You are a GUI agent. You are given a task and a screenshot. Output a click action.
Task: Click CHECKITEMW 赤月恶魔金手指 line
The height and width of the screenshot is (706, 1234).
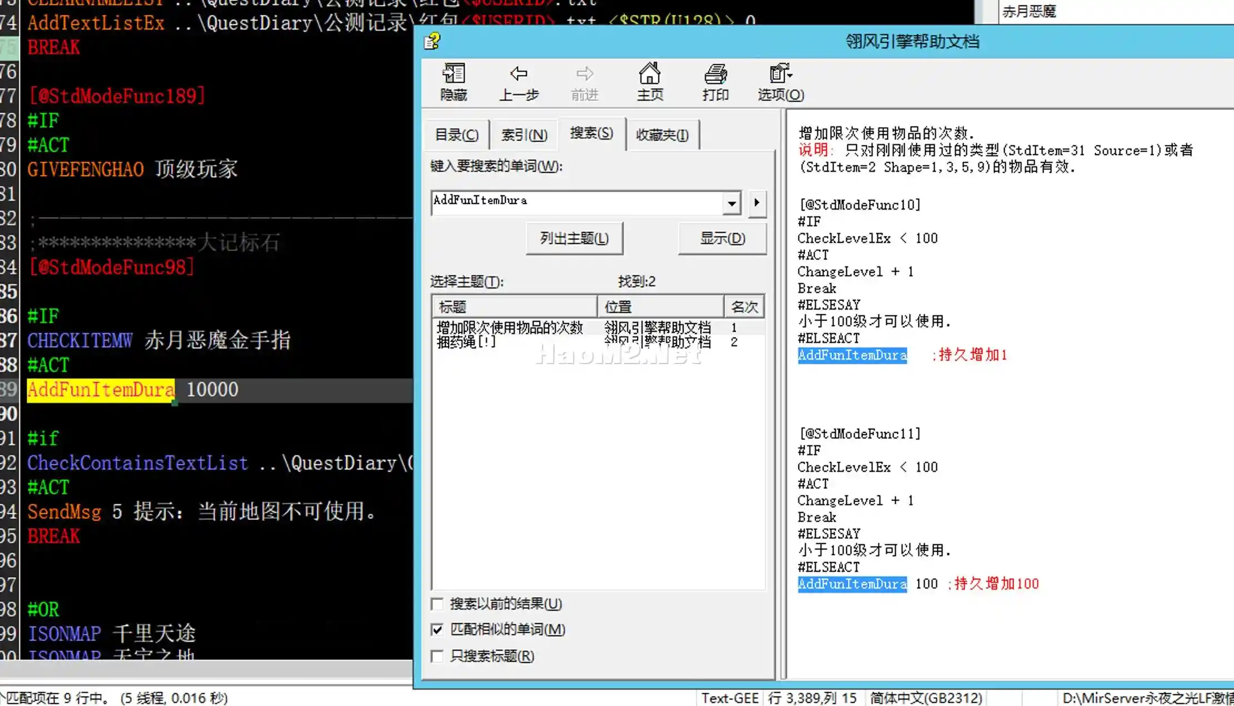pyautogui.click(x=159, y=341)
